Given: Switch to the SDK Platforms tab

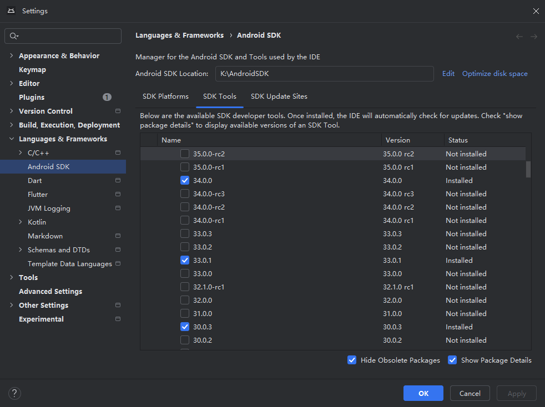Looking at the screenshot, I should [x=165, y=96].
